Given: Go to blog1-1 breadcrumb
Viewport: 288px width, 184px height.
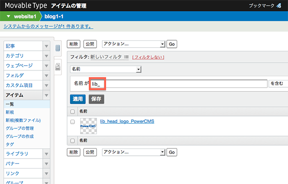Looking at the screenshot, I should click(x=54, y=16).
